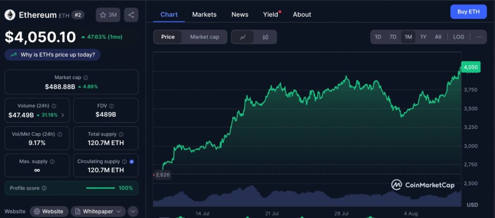Click the USD currency label
Image resolution: width=495 pixels, height=218 pixels.
point(472,205)
